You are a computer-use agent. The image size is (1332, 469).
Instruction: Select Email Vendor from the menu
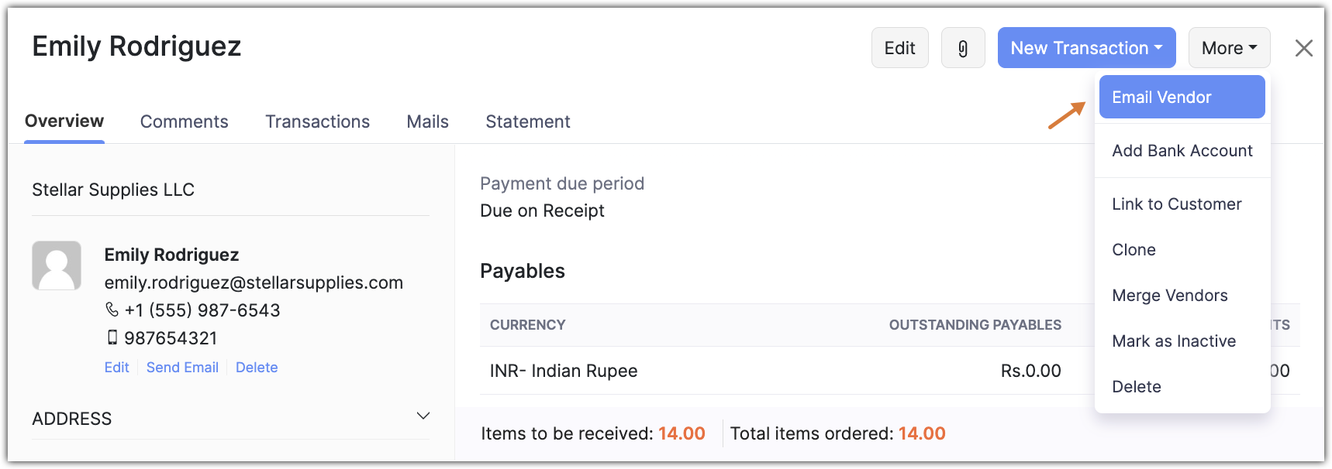(1182, 98)
